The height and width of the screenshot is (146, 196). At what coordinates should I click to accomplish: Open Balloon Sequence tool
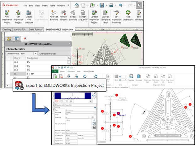coord(83,16)
